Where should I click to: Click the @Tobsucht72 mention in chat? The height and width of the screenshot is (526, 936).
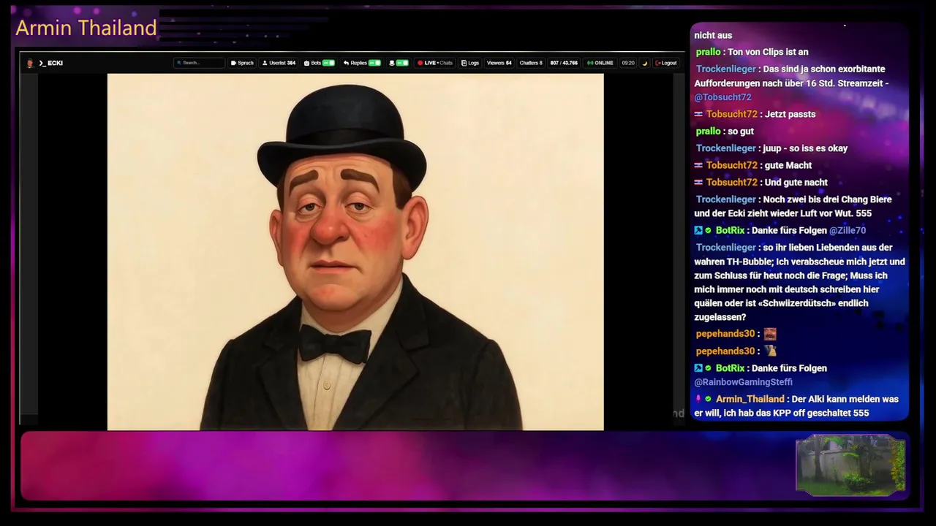click(x=722, y=97)
